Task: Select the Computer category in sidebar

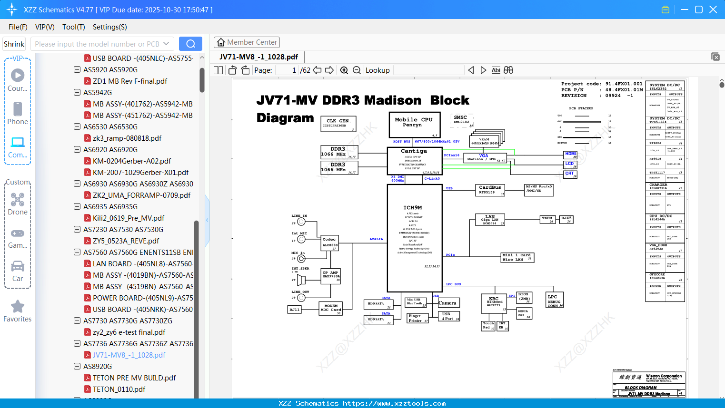Action: [18, 147]
